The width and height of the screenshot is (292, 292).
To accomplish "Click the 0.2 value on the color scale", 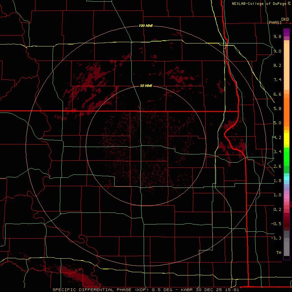I will coord(277,210).
